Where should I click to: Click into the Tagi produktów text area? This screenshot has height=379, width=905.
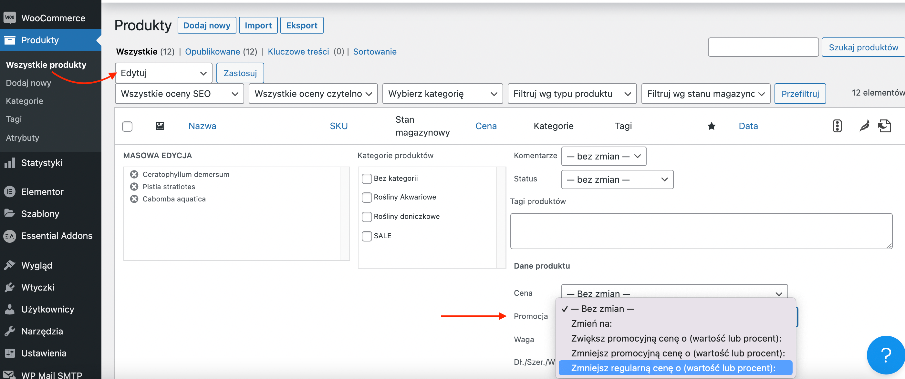coord(701,231)
